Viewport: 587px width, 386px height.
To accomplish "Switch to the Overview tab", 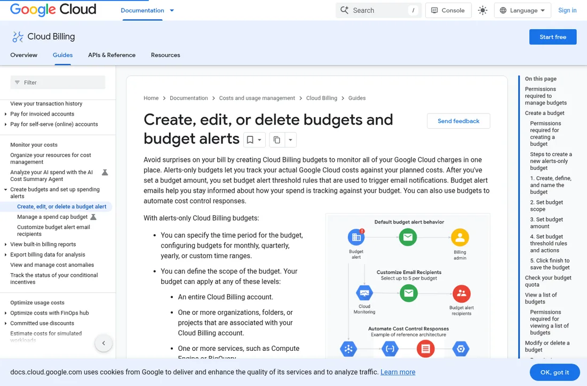I will click(x=23, y=55).
